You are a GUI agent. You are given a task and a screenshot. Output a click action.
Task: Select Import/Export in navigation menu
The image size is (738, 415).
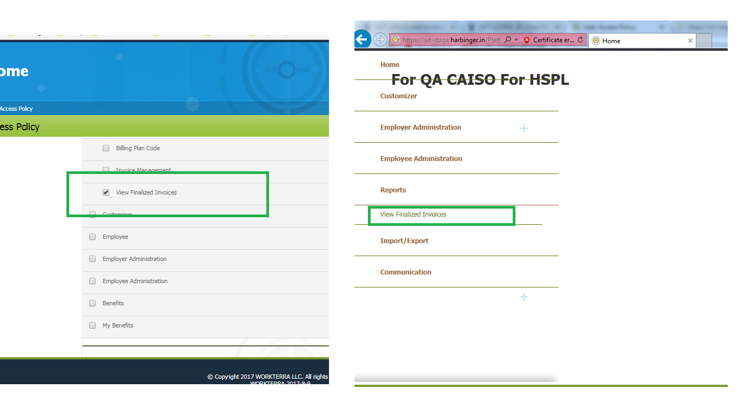click(404, 241)
